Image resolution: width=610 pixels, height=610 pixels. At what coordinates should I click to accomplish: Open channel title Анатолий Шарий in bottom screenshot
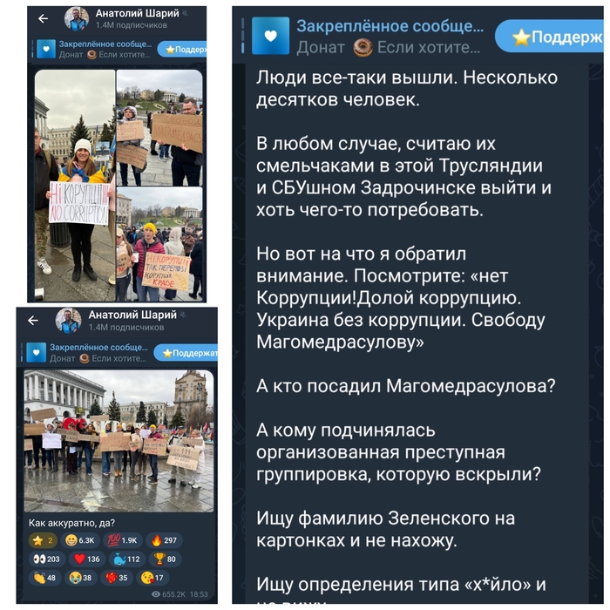coord(132,315)
